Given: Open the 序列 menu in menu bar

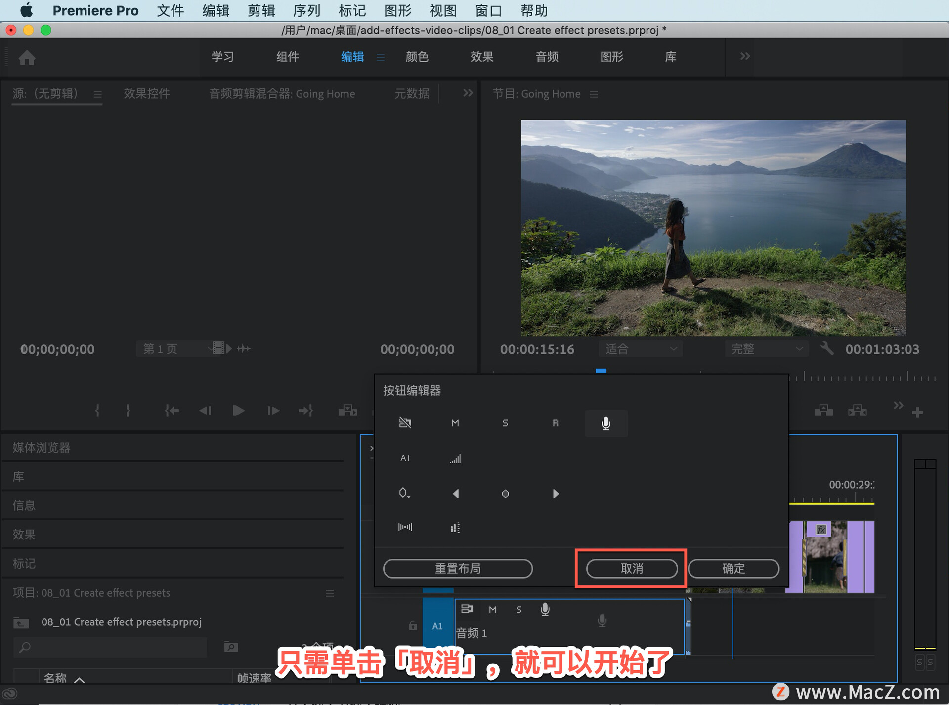Looking at the screenshot, I should coord(306,10).
